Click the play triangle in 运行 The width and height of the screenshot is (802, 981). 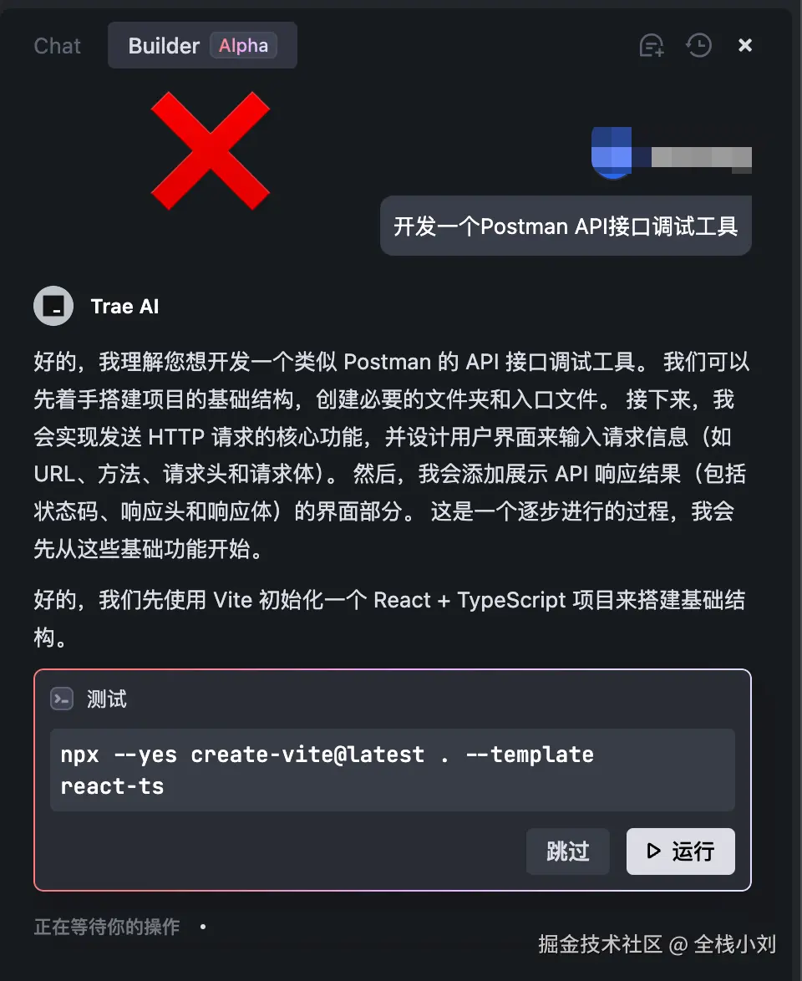point(653,851)
